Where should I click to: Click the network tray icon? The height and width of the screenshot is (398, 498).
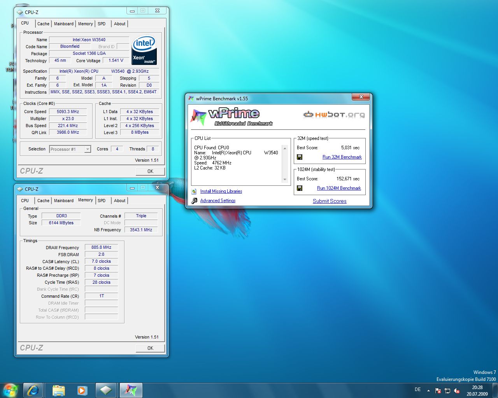tap(447, 391)
